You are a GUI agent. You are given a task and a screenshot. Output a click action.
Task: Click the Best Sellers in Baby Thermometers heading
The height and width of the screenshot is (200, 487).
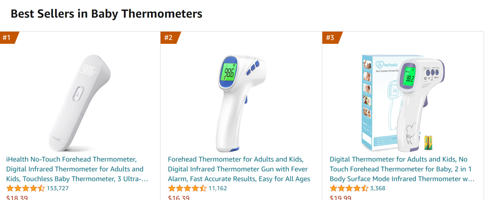click(x=106, y=14)
